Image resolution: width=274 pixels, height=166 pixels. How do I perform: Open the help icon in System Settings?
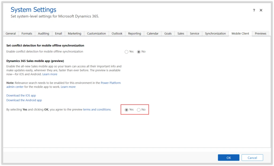pyautogui.click(x=254, y=10)
